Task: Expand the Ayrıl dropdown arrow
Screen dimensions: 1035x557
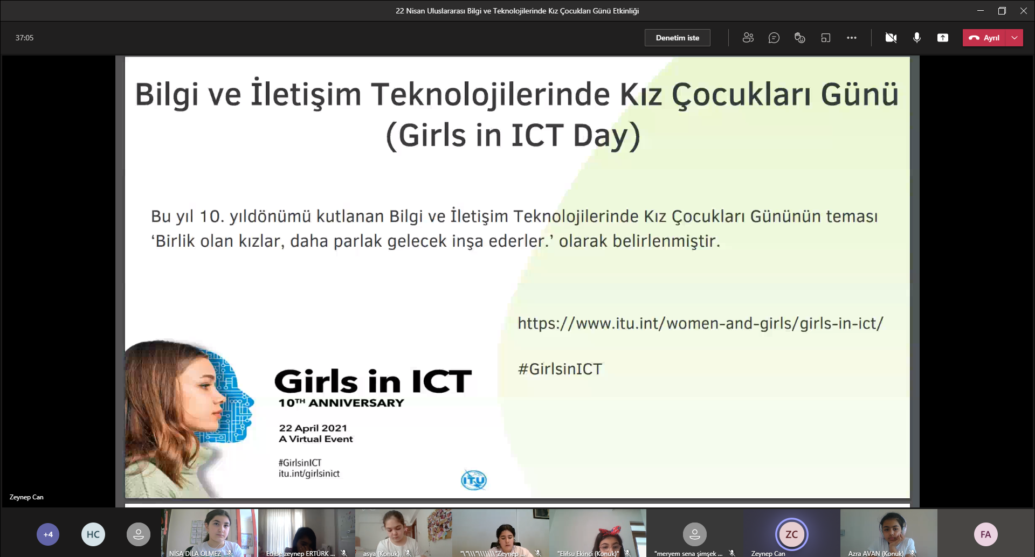Action: [x=1015, y=38]
